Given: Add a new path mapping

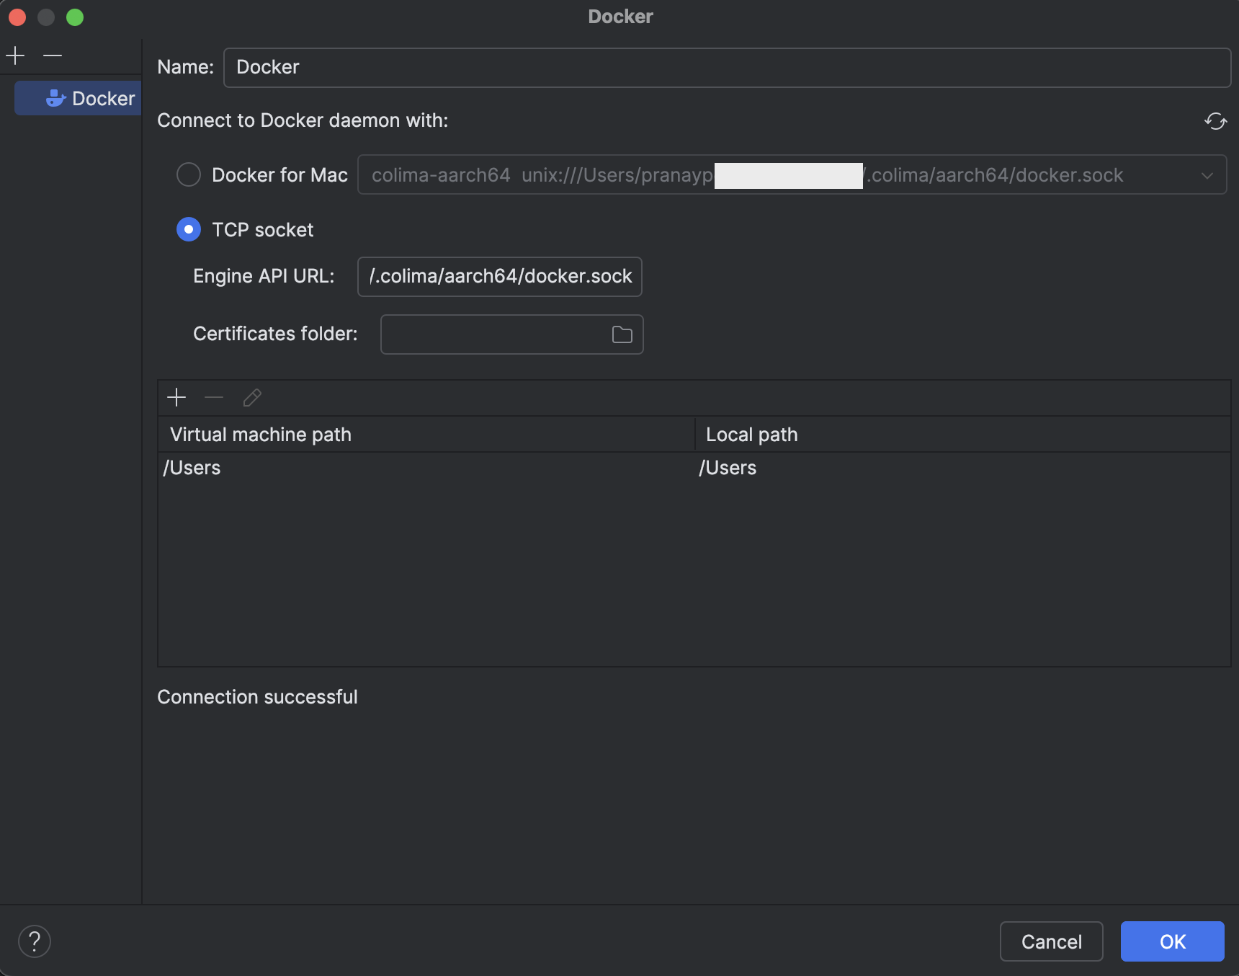Looking at the screenshot, I should click(x=176, y=397).
